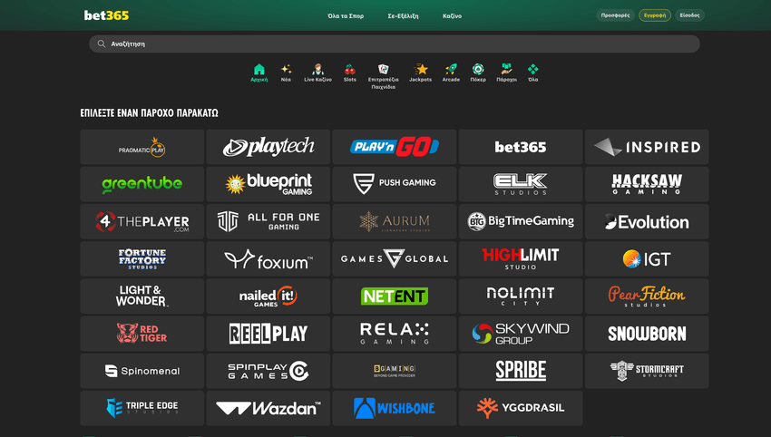The height and width of the screenshot is (437, 771).
Task: Select the Play'n GO provider tile
Action: [x=395, y=147]
